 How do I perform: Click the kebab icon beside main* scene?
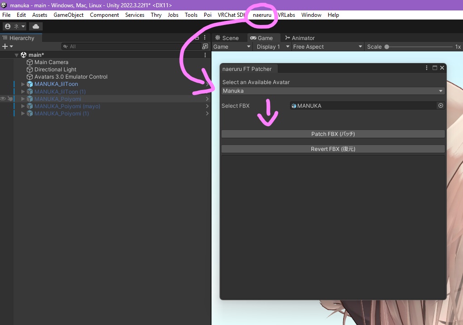tap(205, 55)
